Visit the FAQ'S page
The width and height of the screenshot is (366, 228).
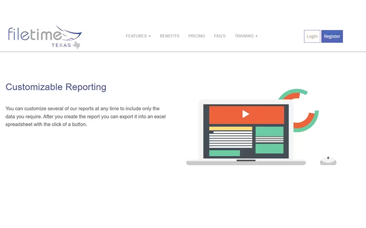click(x=220, y=36)
